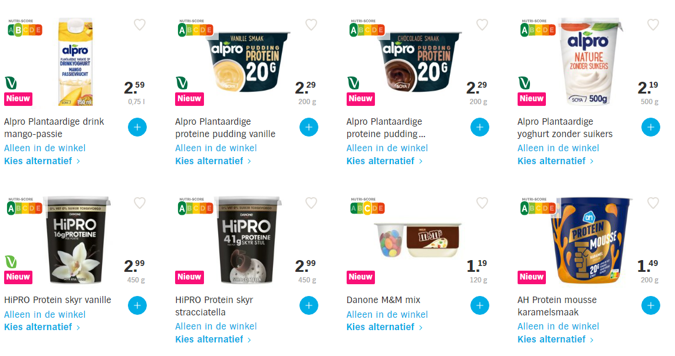The image size is (675, 356).
Task: Add AH Protein mousse karamelsmaak to cart
Action: click(651, 305)
